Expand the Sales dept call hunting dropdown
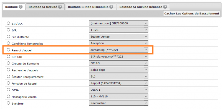The image size is (222, 109). click(118, 70)
